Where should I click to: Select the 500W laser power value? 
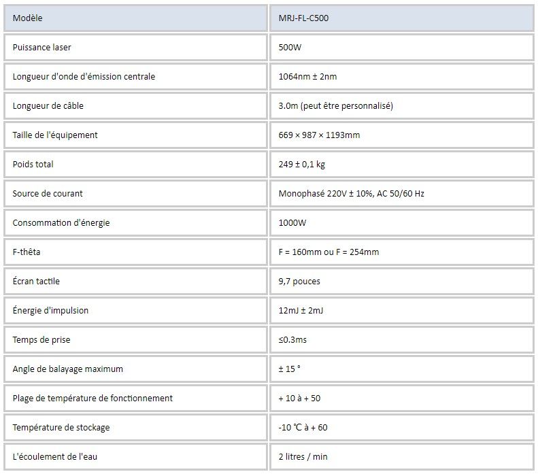(290, 48)
